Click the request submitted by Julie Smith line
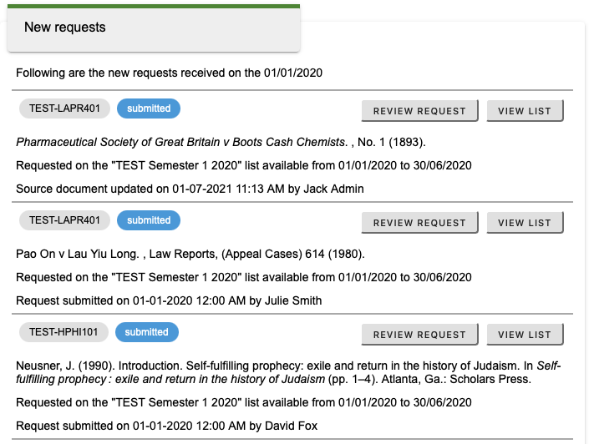The height and width of the screenshot is (444, 589). pyautogui.click(x=169, y=300)
